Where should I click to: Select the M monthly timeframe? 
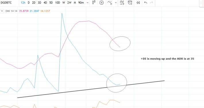coord(75,3)
